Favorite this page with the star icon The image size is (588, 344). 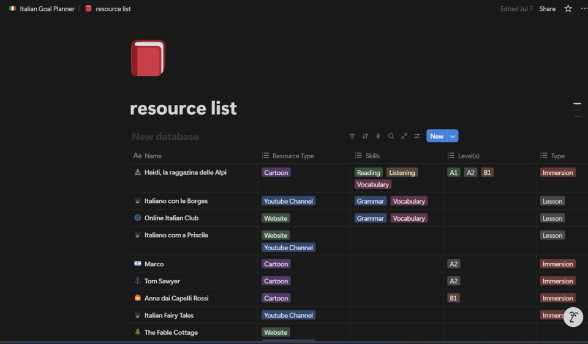coord(568,9)
